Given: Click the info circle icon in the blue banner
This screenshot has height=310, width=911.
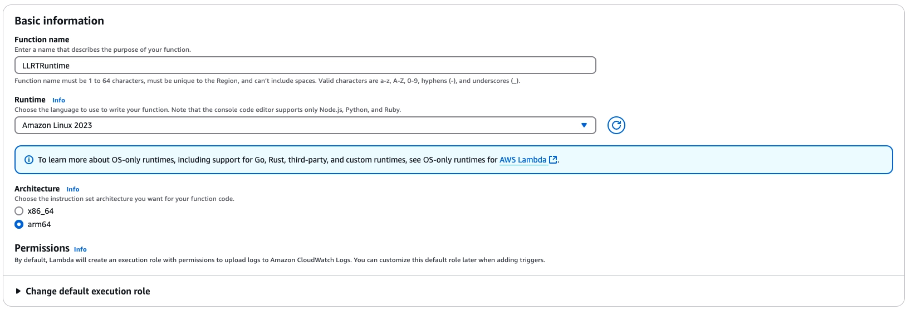Looking at the screenshot, I should [29, 160].
